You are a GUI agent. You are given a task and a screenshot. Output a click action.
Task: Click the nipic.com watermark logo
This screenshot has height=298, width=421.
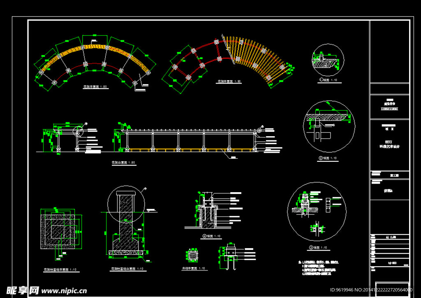click(45, 290)
